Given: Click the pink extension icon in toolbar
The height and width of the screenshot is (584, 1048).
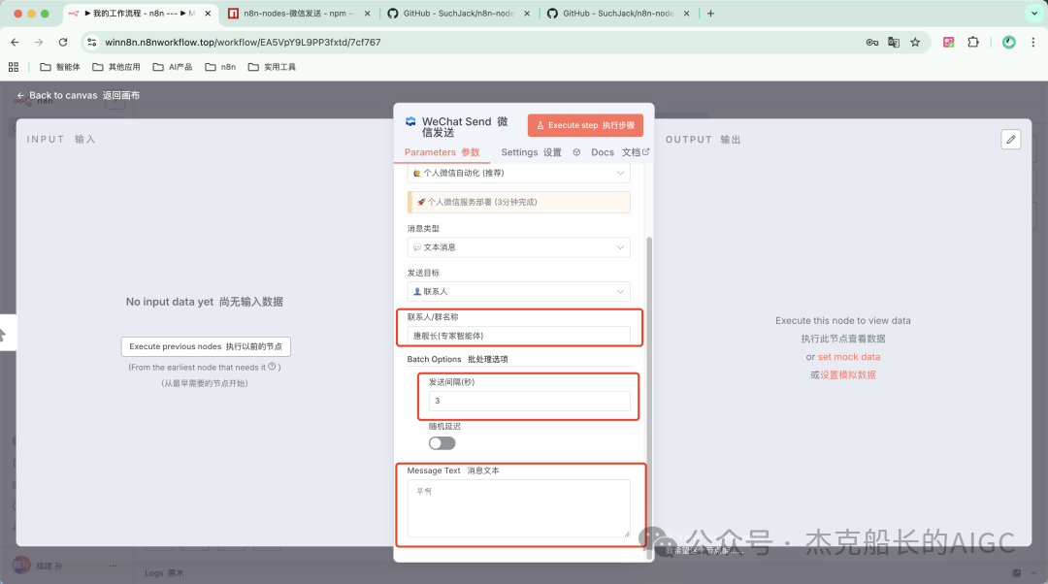Looking at the screenshot, I should coord(948,42).
